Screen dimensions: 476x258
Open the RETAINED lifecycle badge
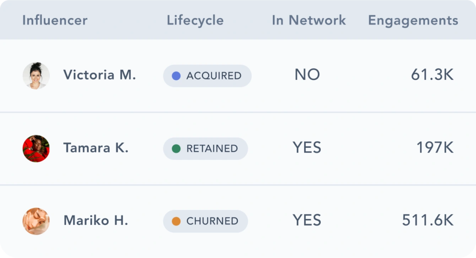click(205, 149)
